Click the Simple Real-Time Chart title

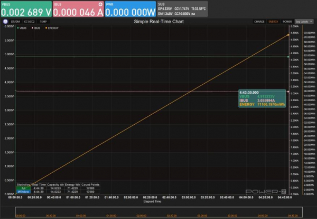(x=158, y=22)
